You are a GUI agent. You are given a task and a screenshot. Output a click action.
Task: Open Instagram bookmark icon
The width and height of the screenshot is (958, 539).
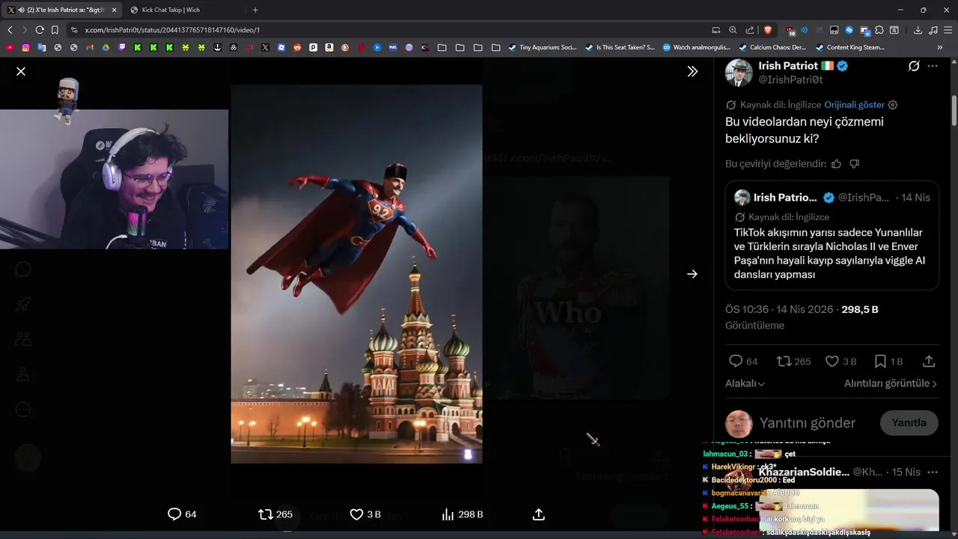[25, 47]
